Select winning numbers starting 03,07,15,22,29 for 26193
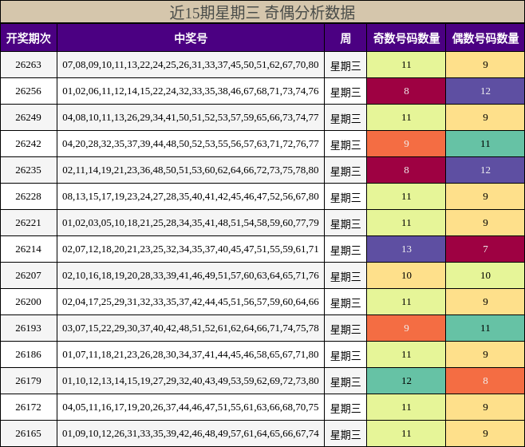 click(x=191, y=328)
